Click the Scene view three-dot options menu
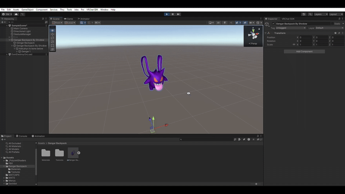This screenshot has width=345, height=194. [x=261, y=19]
